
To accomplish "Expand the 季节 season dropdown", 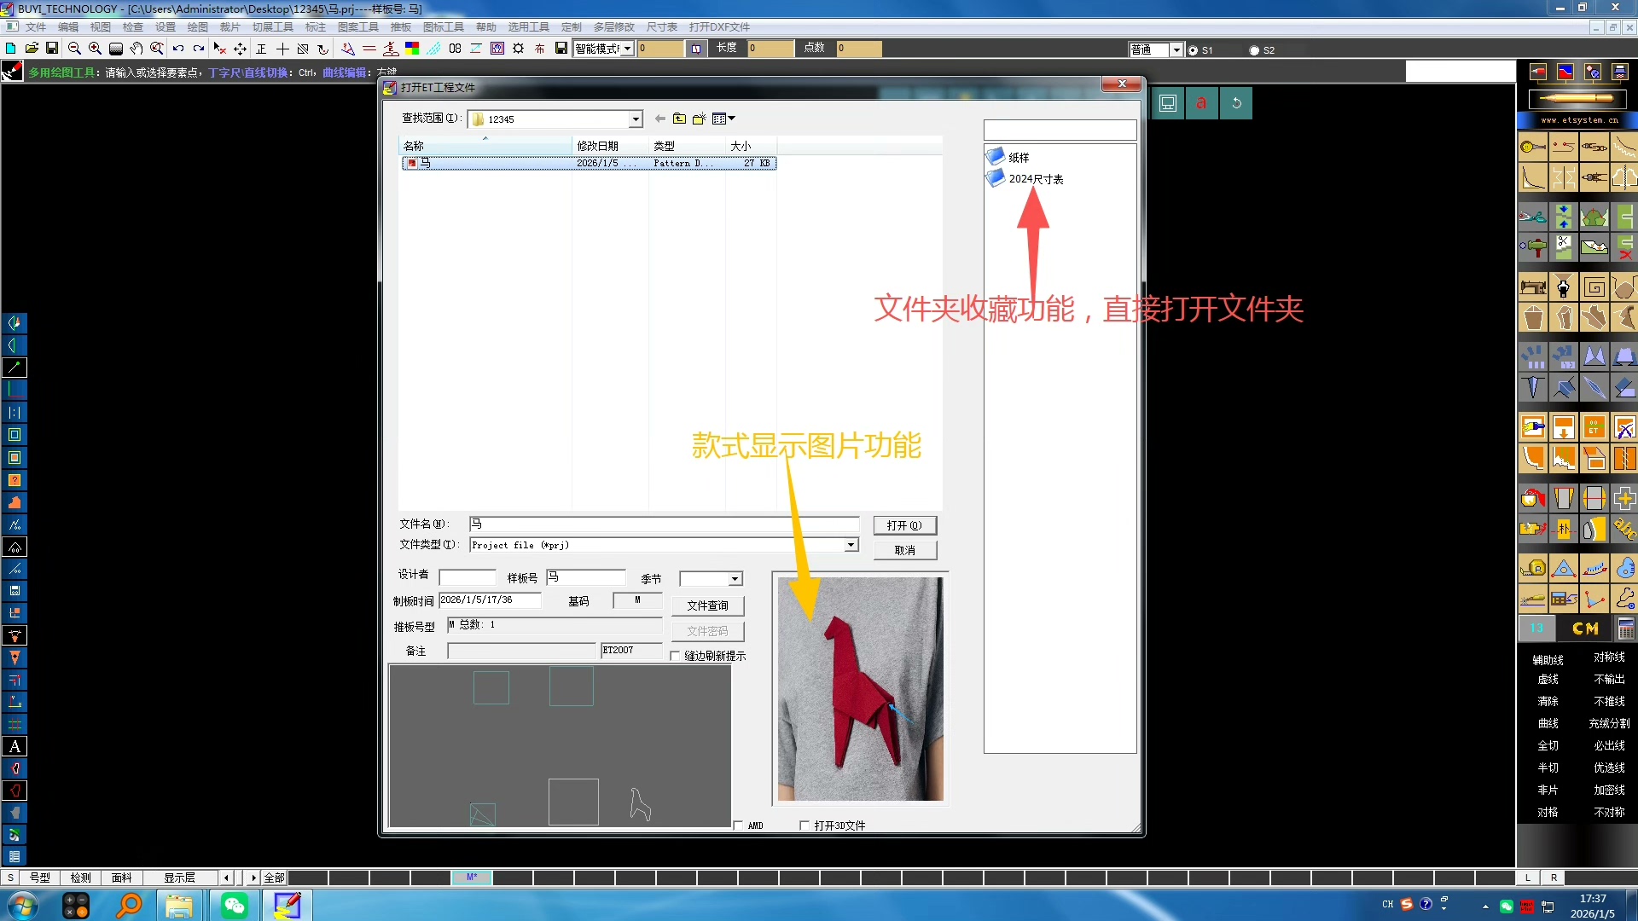I will (735, 579).
